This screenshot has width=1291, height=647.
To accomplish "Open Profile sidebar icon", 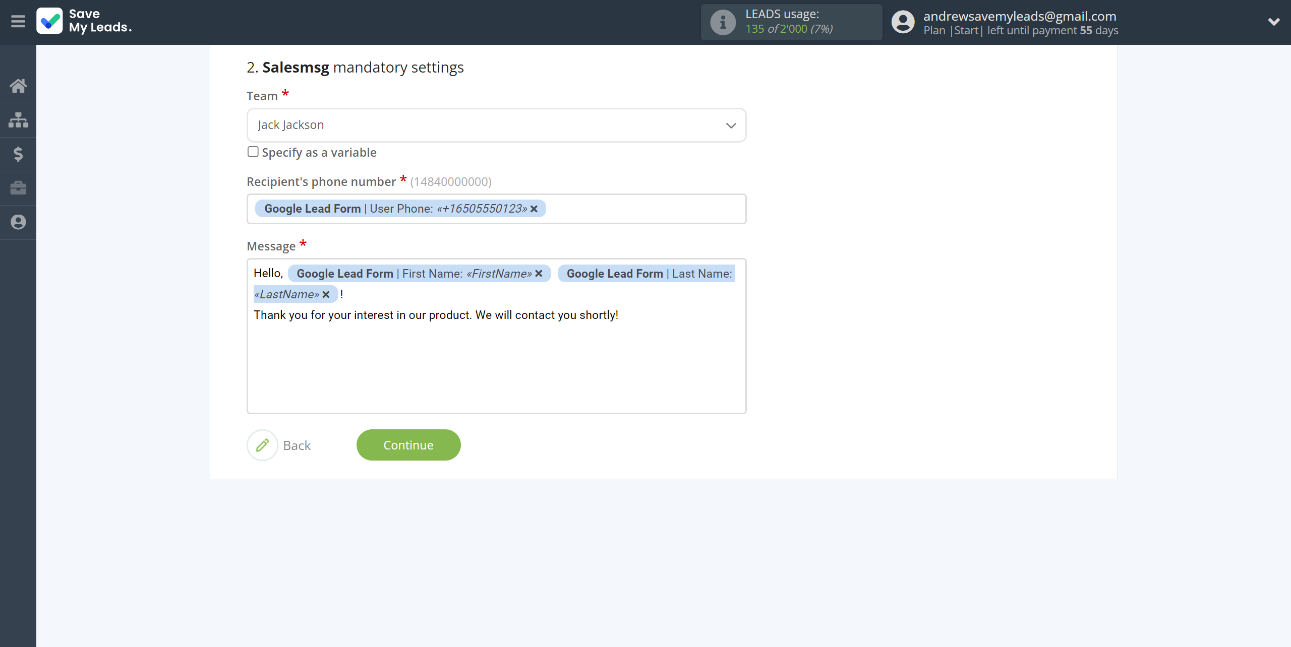I will click(18, 222).
